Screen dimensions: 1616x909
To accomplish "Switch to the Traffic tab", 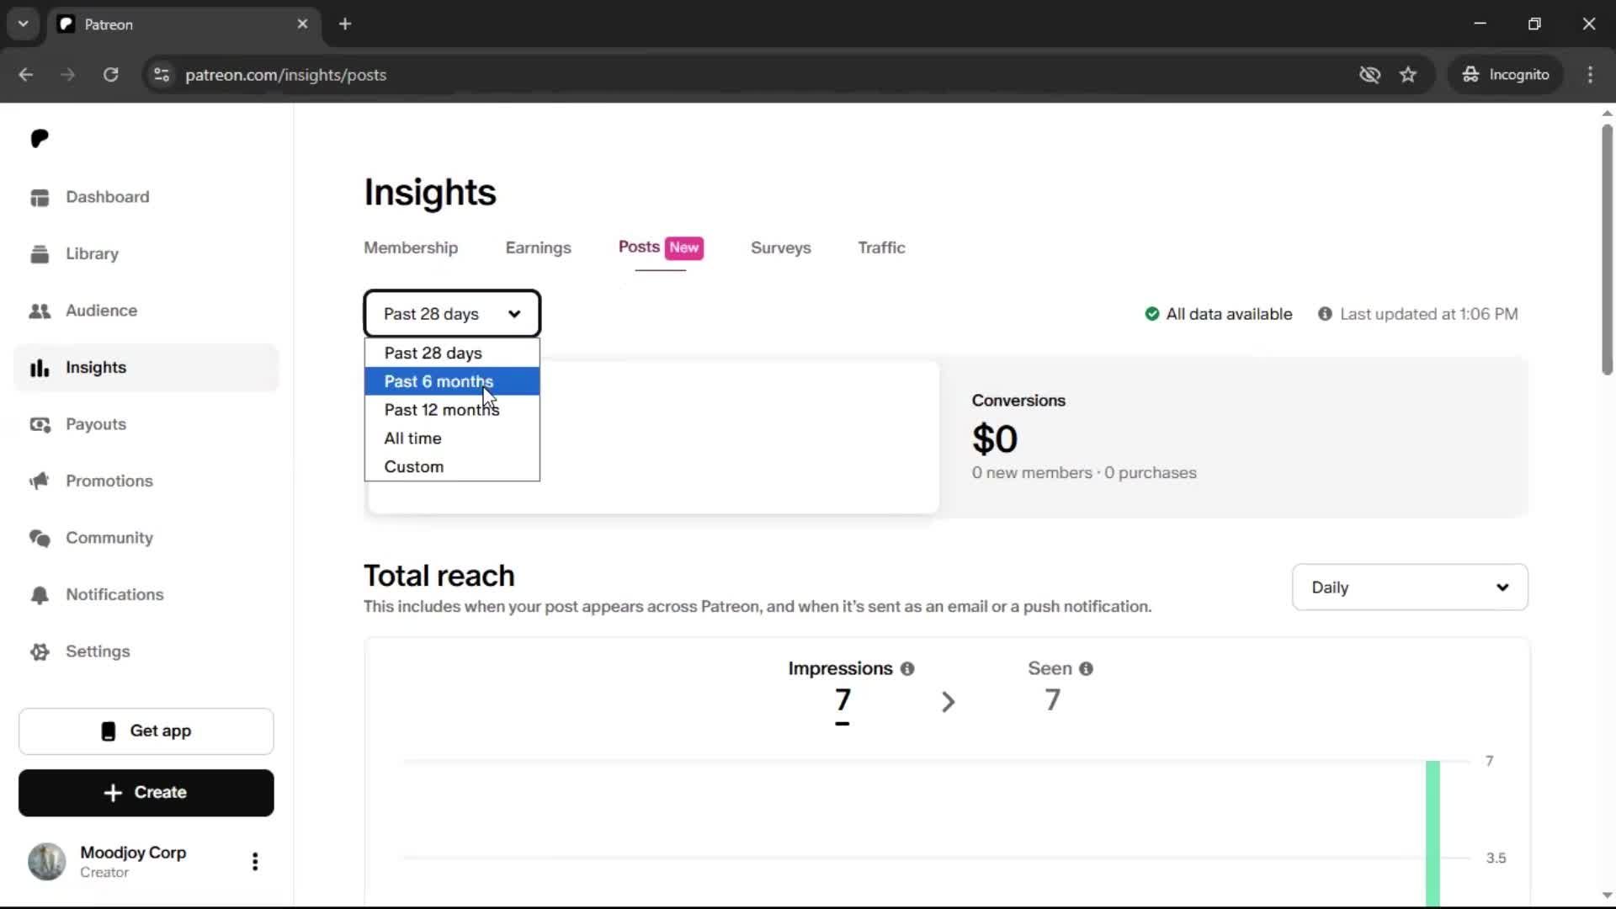I will coord(881,248).
